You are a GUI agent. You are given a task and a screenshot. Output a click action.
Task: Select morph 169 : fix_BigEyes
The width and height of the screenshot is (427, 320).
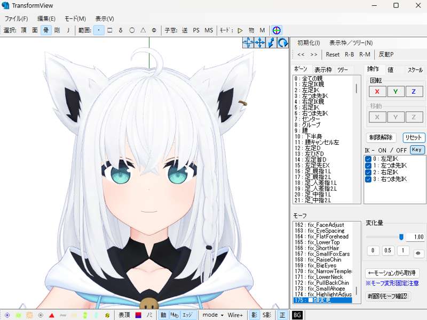tap(323, 265)
